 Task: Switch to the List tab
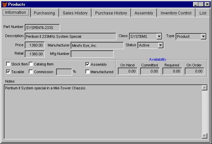203,13
